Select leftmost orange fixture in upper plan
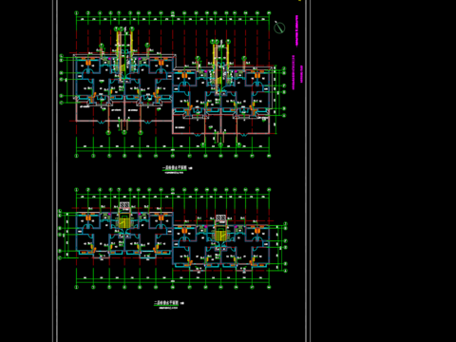 click(87, 63)
